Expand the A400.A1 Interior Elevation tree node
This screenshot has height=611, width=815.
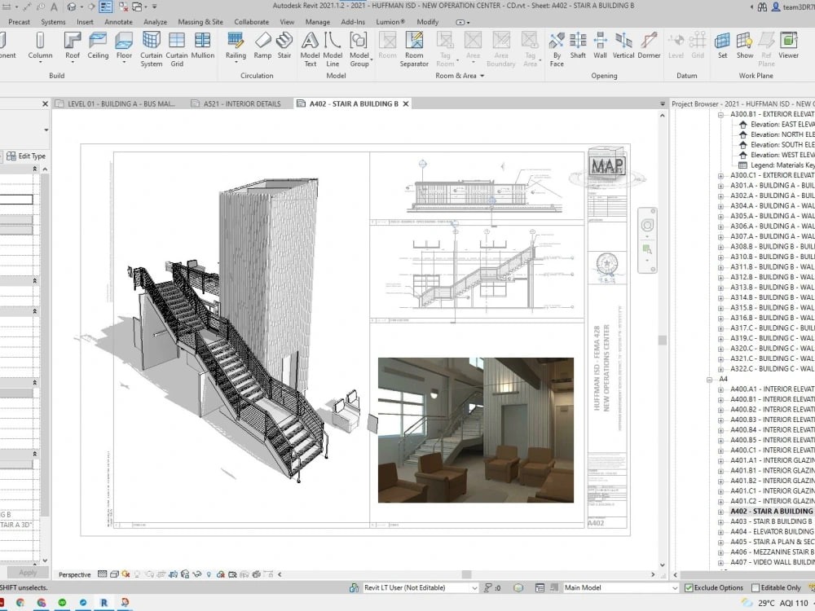(720, 389)
